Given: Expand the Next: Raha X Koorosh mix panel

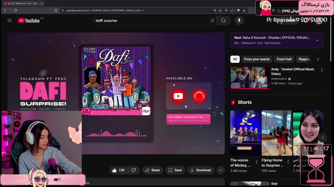Looking at the screenshot, I should (317, 40).
